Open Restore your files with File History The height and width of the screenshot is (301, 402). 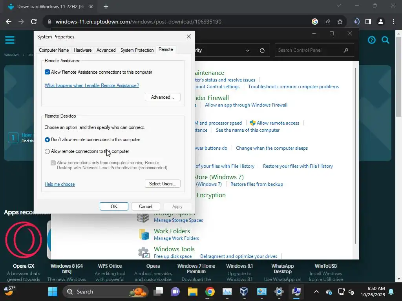point(298,166)
